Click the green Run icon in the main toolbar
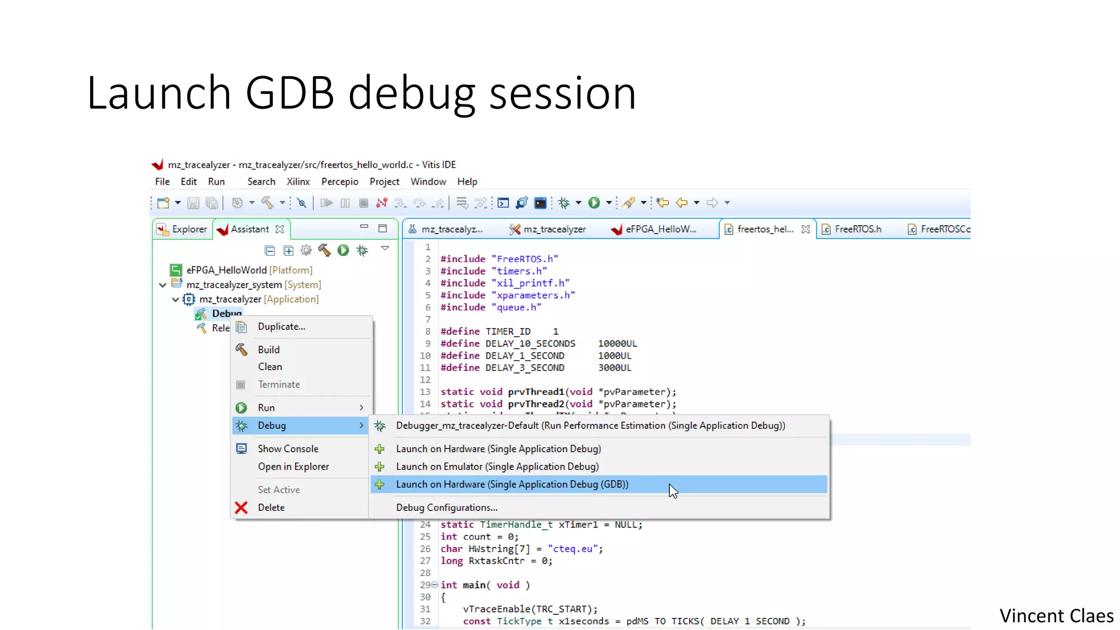Image resolution: width=1120 pixels, height=630 pixels. [594, 203]
